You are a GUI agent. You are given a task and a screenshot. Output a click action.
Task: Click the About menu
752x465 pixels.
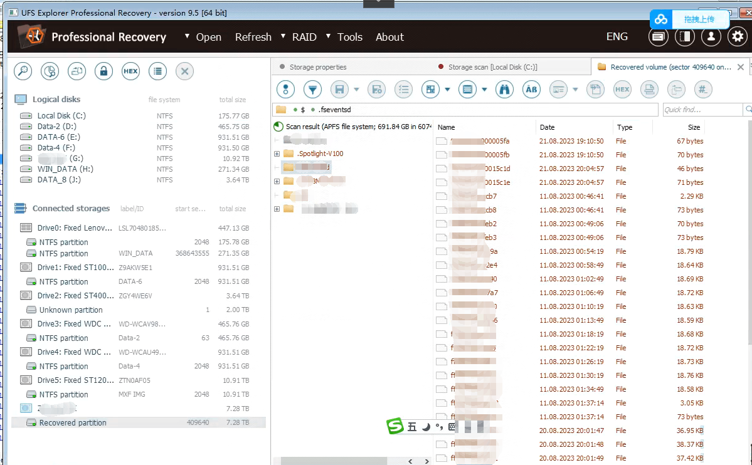click(x=389, y=37)
